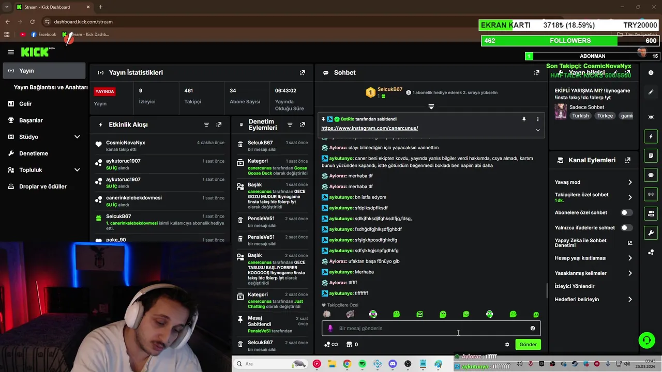Expand Takipçilere özel sohbet options

point(630,197)
